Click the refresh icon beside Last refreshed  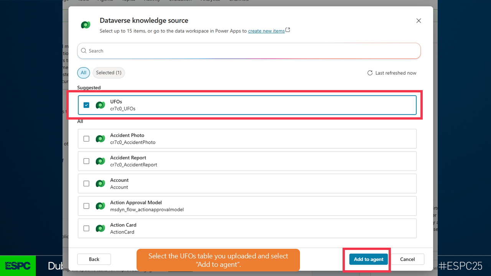(370, 73)
